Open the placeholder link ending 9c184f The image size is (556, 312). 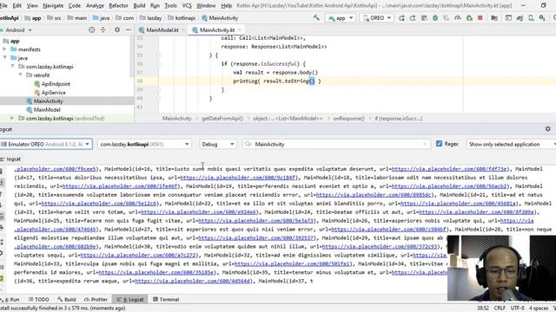coord(238,178)
